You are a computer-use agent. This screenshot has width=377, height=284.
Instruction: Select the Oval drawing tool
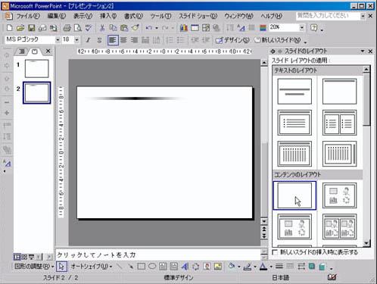152,267
